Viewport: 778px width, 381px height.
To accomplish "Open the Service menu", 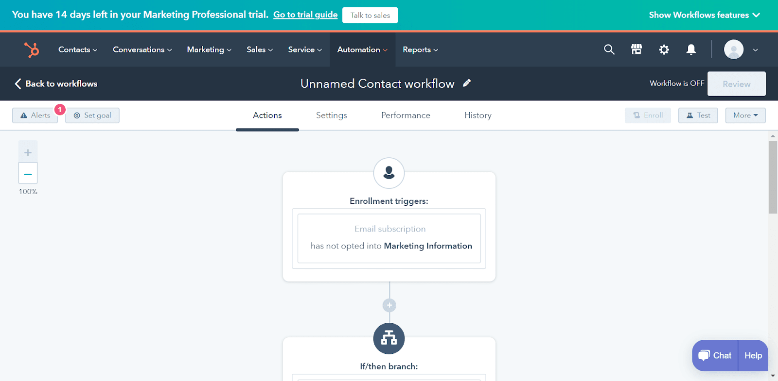I will point(305,50).
